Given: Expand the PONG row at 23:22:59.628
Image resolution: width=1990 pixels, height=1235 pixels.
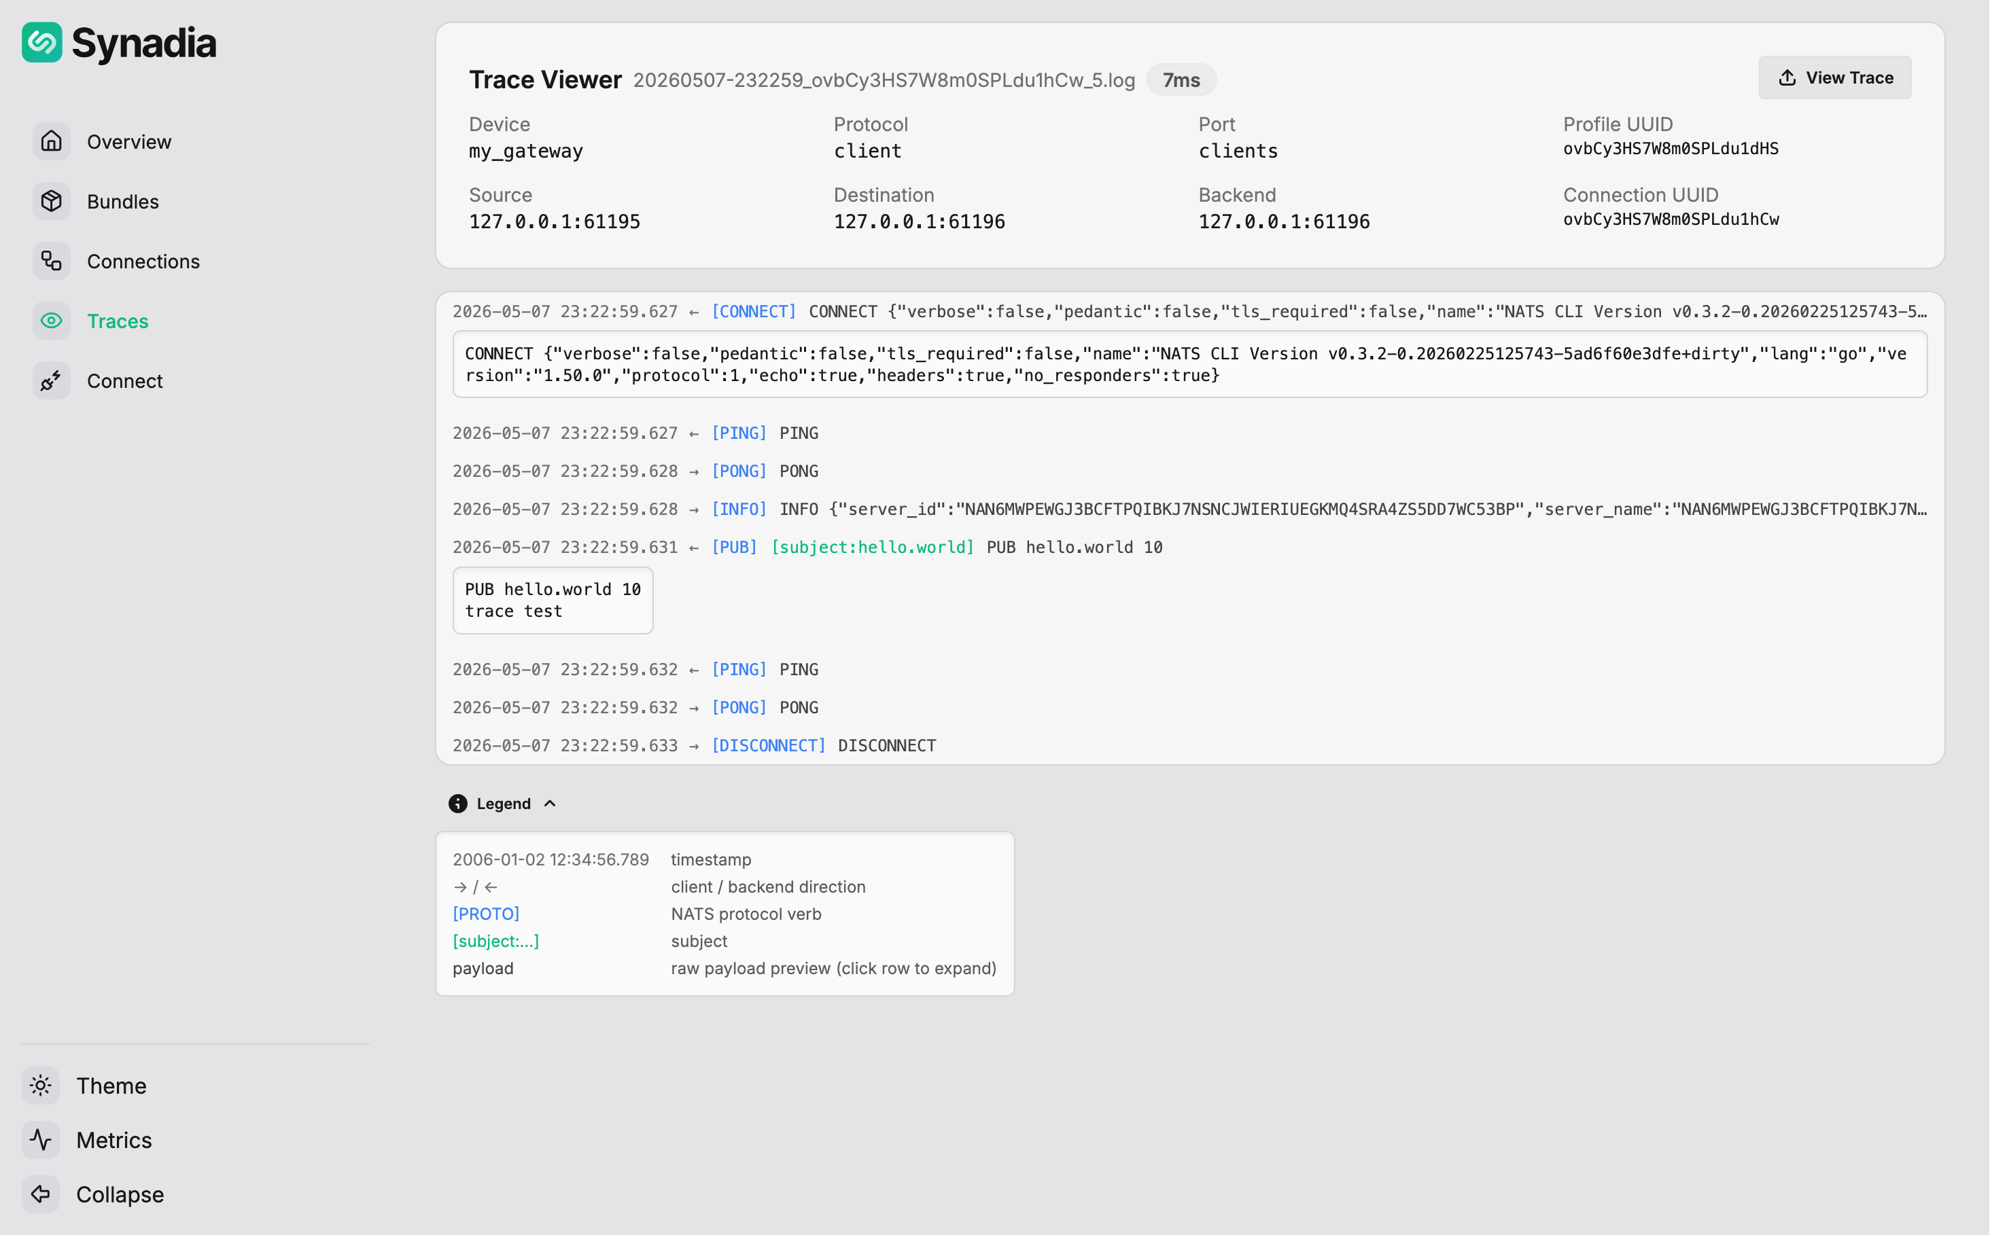Looking at the screenshot, I should pos(1190,471).
